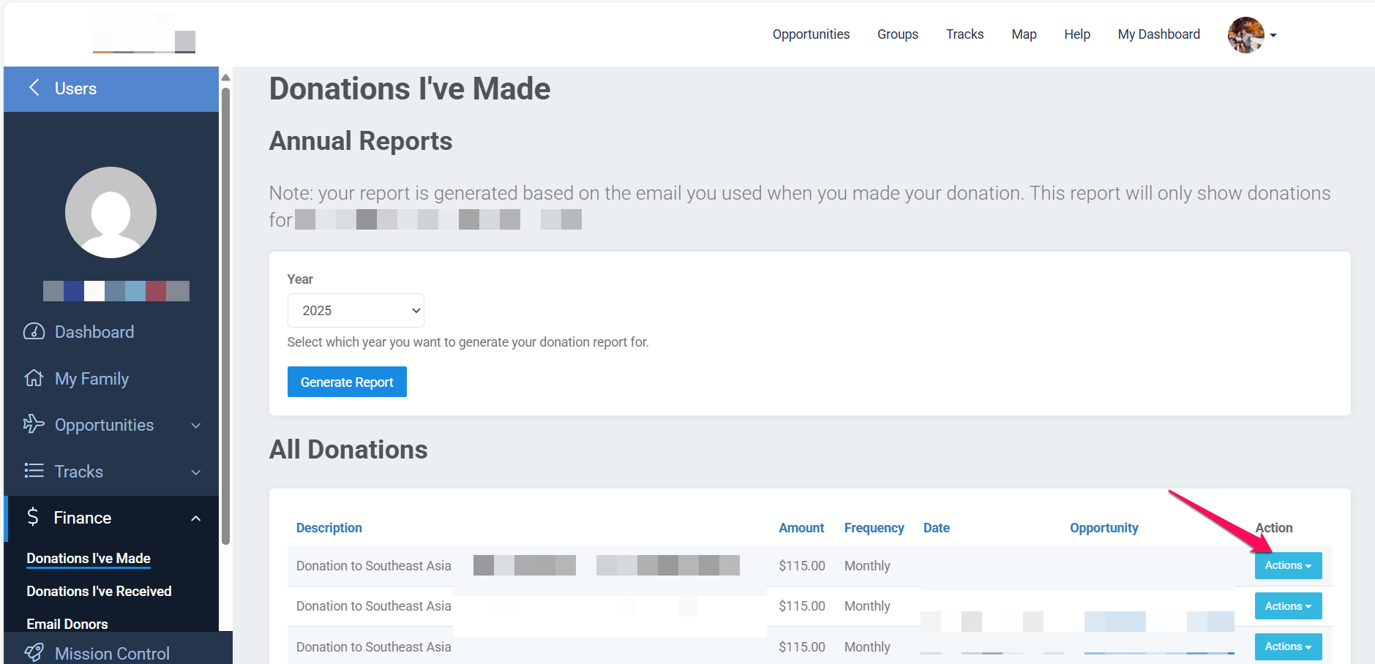Click the Finance dollar sign icon
The image size is (1375, 664).
tap(33, 517)
